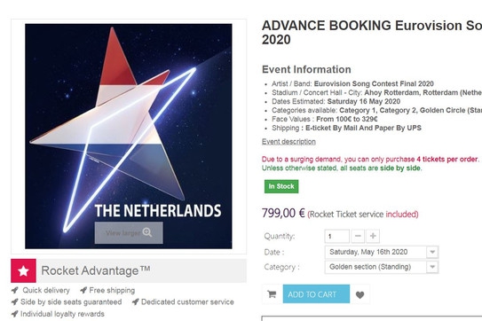The height and width of the screenshot is (321, 482).
Task: Select the Golden section (Standing) category box
Action: pos(382,267)
